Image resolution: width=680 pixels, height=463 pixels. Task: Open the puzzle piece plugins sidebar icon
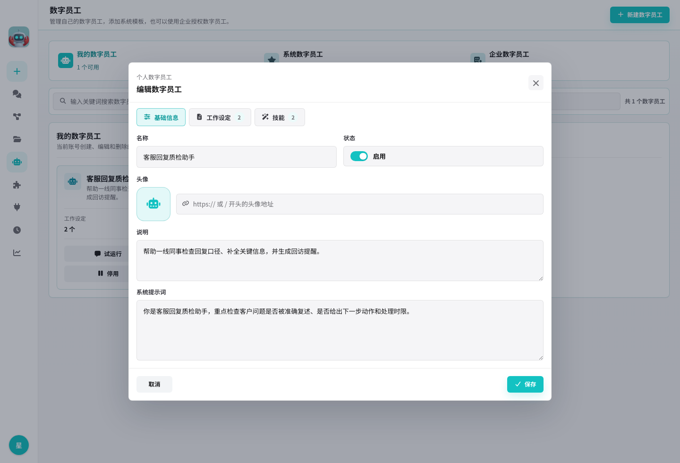click(17, 185)
